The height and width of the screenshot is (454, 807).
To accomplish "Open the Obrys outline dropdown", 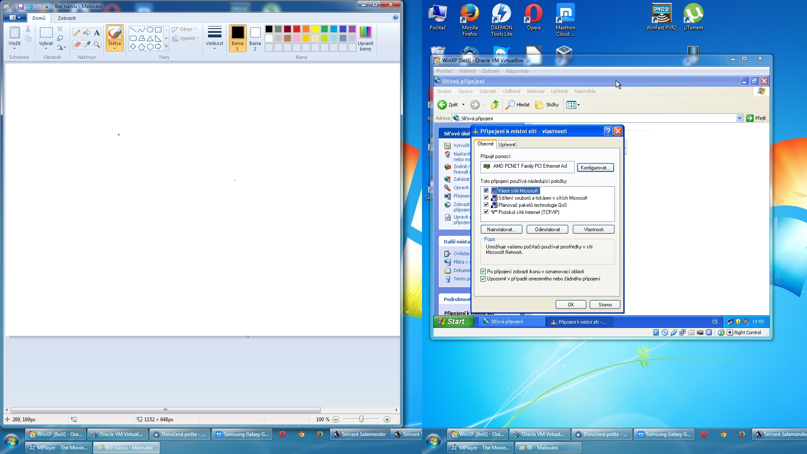I will [x=185, y=29].
